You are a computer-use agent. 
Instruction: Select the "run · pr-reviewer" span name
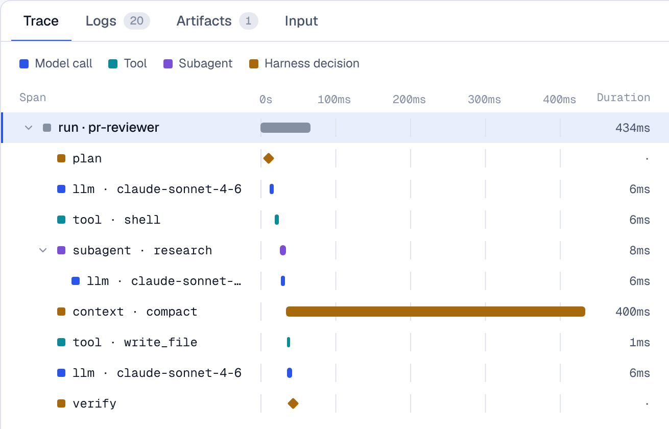click(109, 128)
